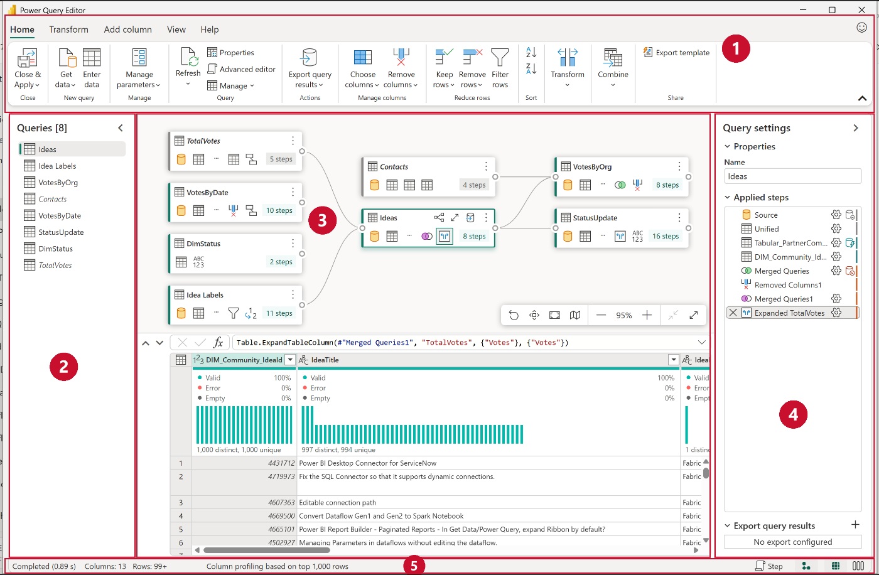Viewport: 879px width, 575px height.
Task: Sort descending with the Z-A icon
Action: [531, 68]
